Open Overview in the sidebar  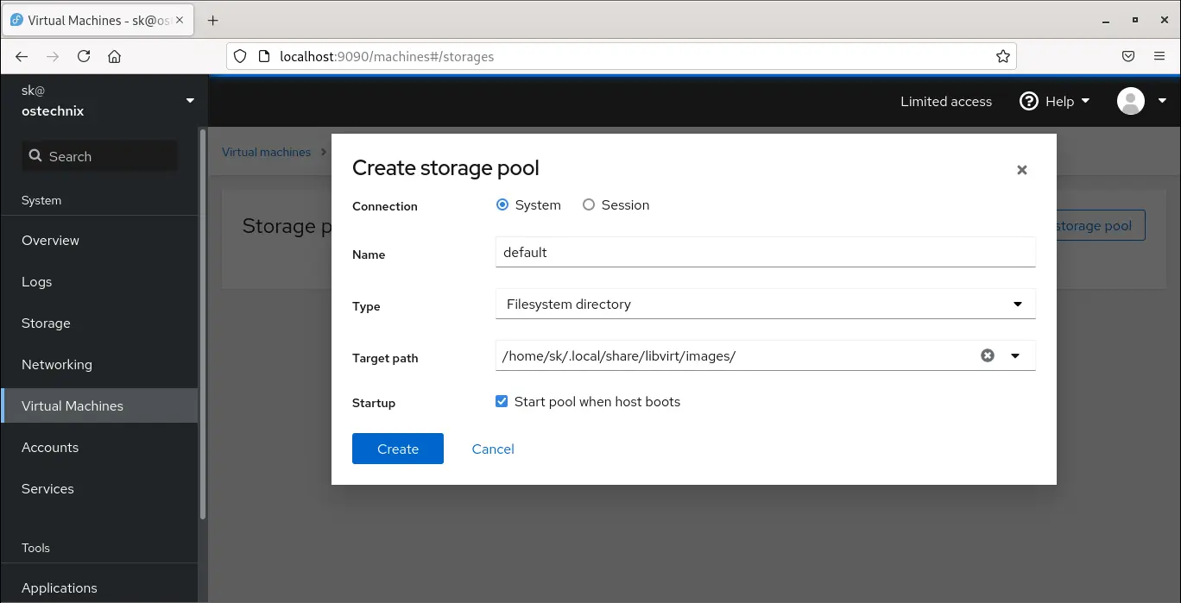(x=99, y=241)
